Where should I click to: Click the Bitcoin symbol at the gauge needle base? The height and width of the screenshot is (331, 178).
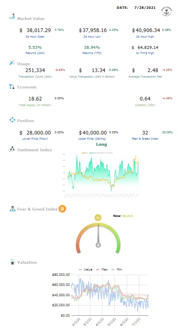[98, 245]
